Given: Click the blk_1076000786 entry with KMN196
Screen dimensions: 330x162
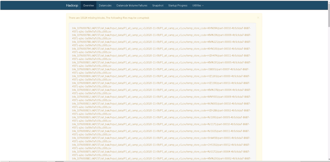Looking at the screenshot, I should point(161,37).
